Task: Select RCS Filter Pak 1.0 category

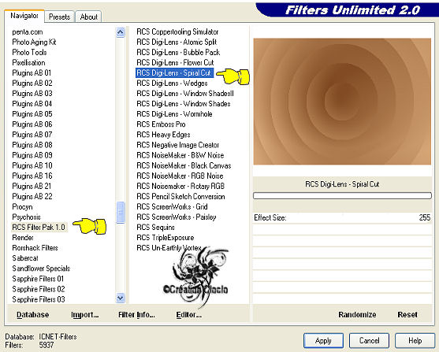Action: point(39,228)
